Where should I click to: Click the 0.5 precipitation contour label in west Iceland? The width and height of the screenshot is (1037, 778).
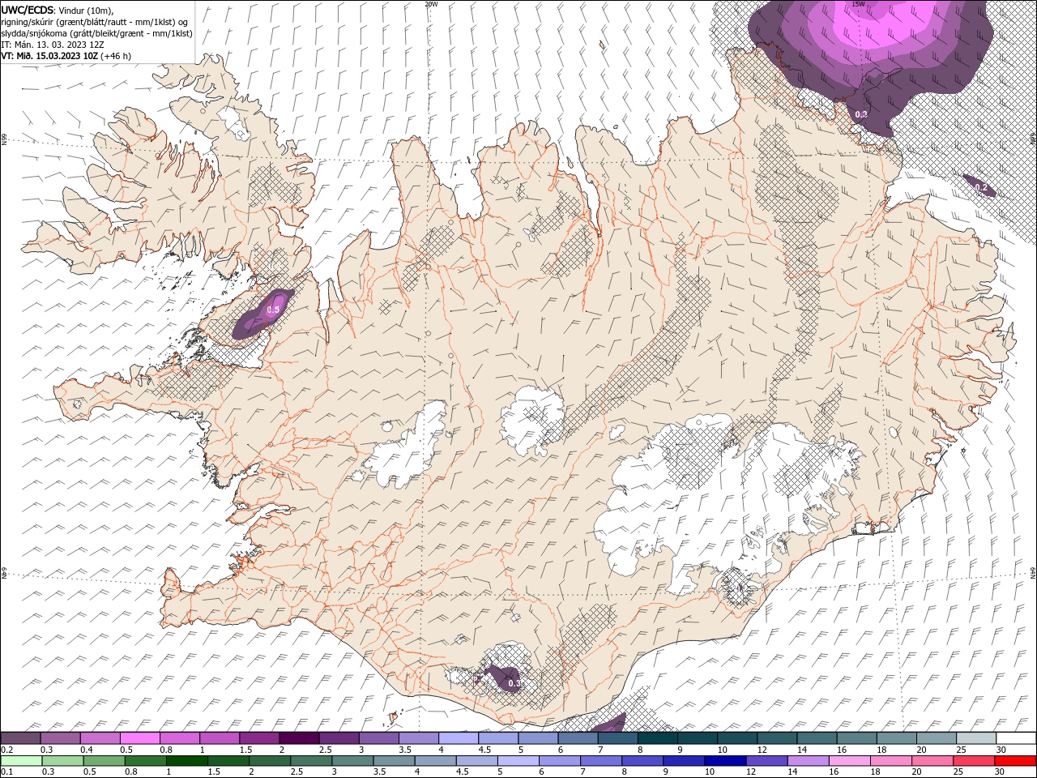[273, 310]
